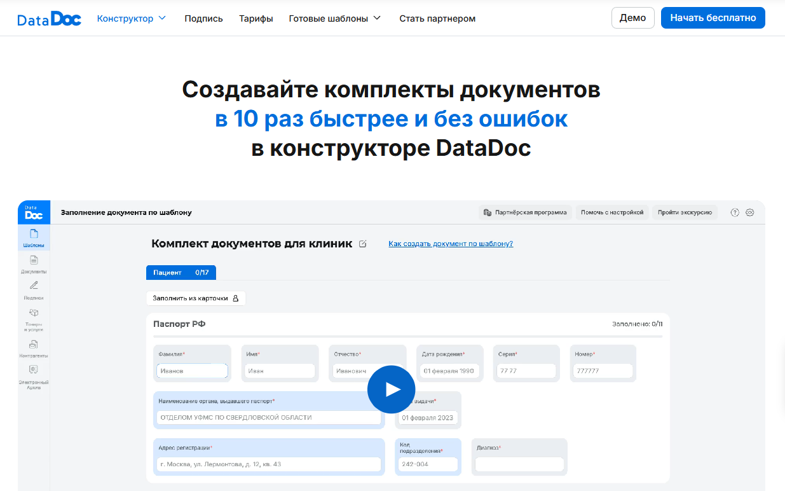
Task: Click the DataDoc logo in the app sidebar
Action: coord(34,212)
